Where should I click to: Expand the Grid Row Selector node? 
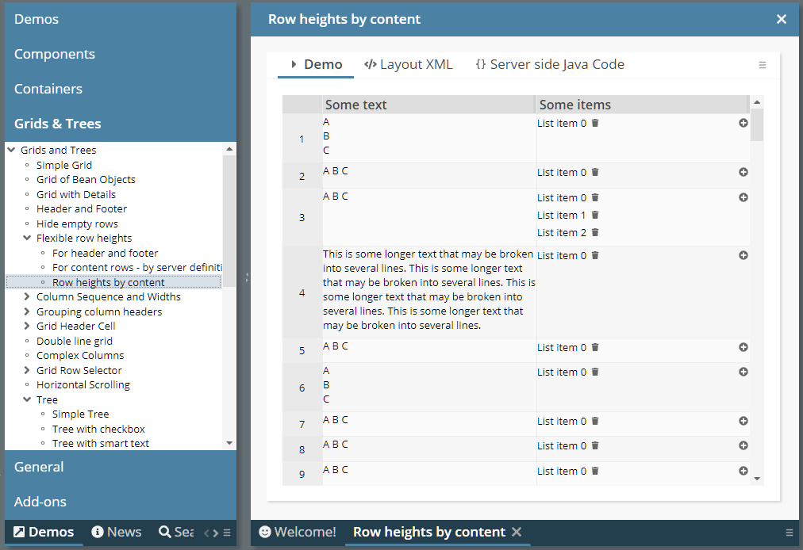click(27, 371)
